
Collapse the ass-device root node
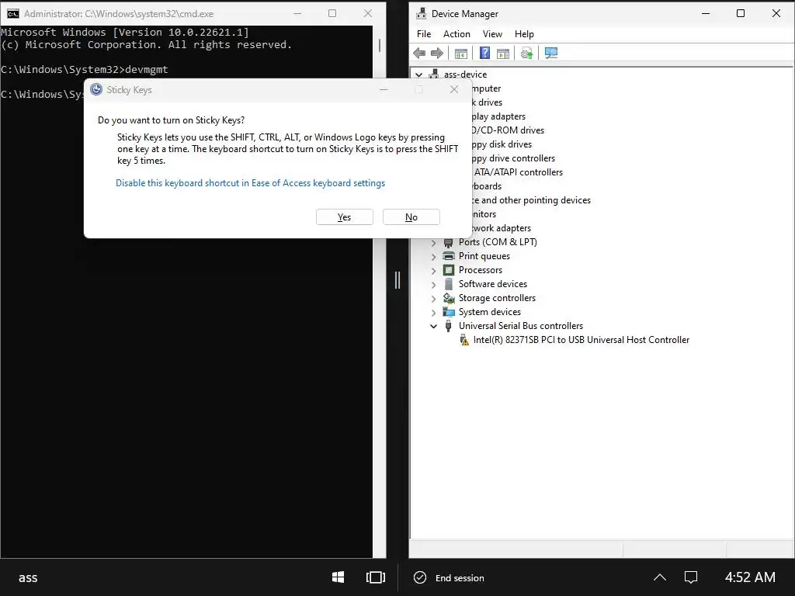[418, 74]
